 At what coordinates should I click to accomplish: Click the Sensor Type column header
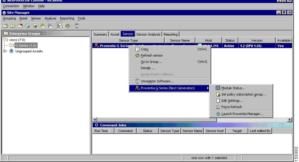pyautogui.click(x=128, y=40)
